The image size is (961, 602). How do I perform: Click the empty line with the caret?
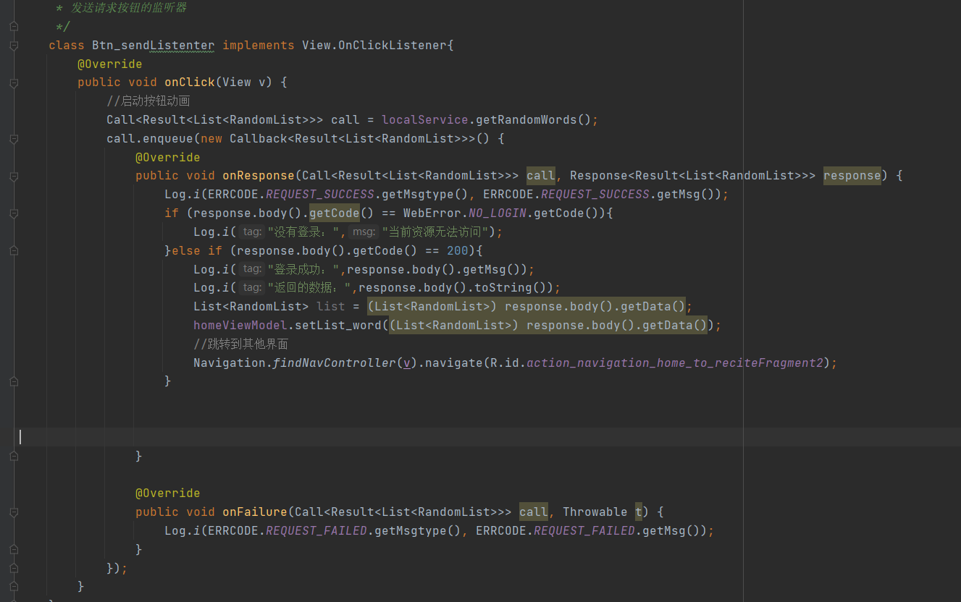[480, 437]
